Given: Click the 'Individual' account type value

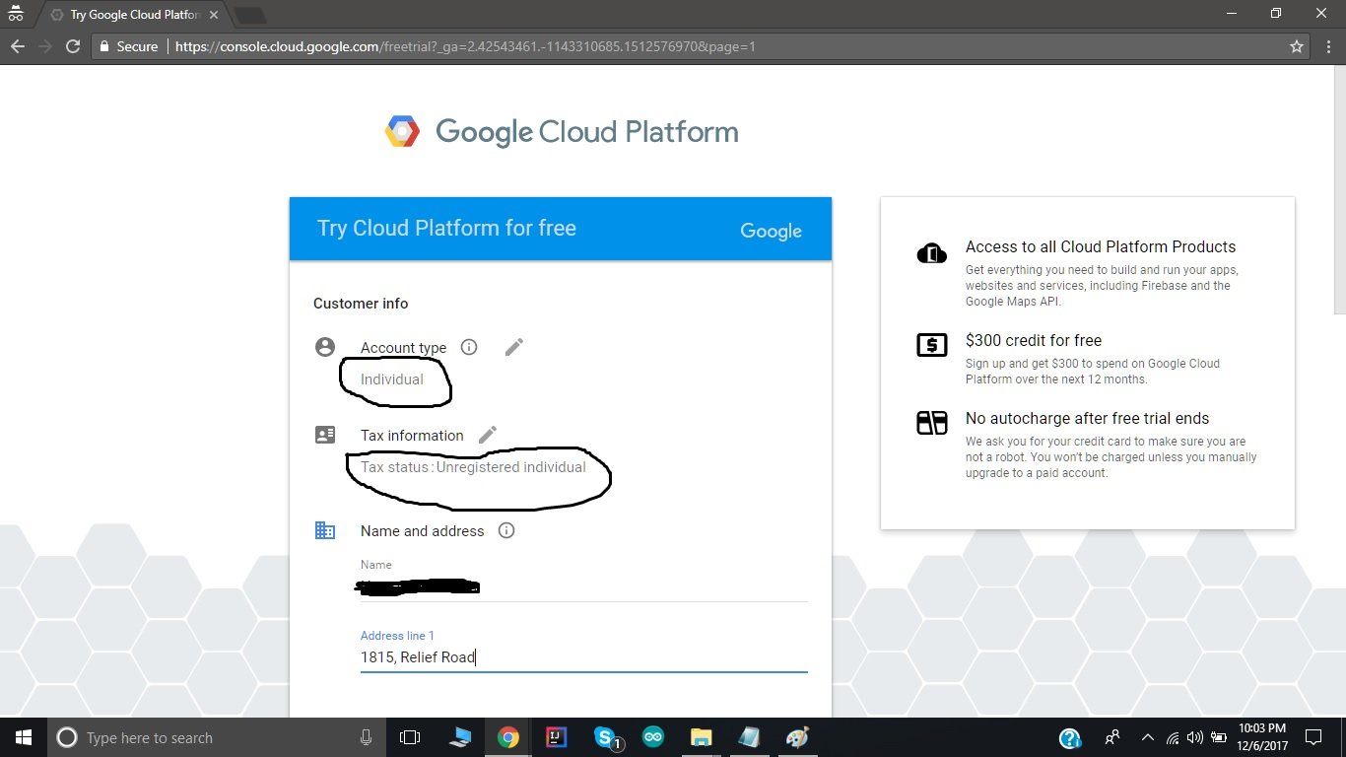Looking at the screenshot, I should click(392, 379).
